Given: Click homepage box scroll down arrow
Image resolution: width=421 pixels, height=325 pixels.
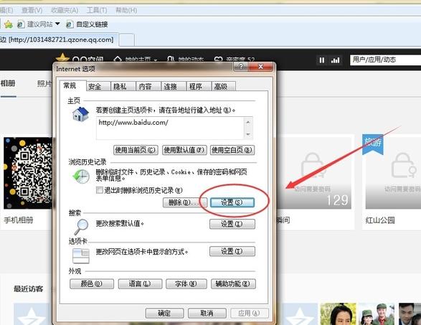Looking at the screenshot, I should pos(248,134).
